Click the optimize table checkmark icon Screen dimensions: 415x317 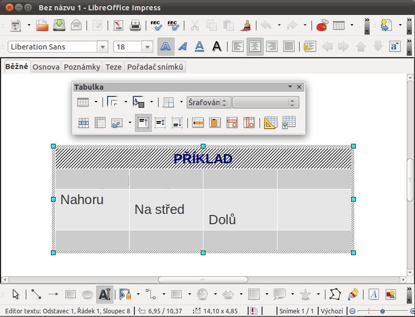[117, 123]
